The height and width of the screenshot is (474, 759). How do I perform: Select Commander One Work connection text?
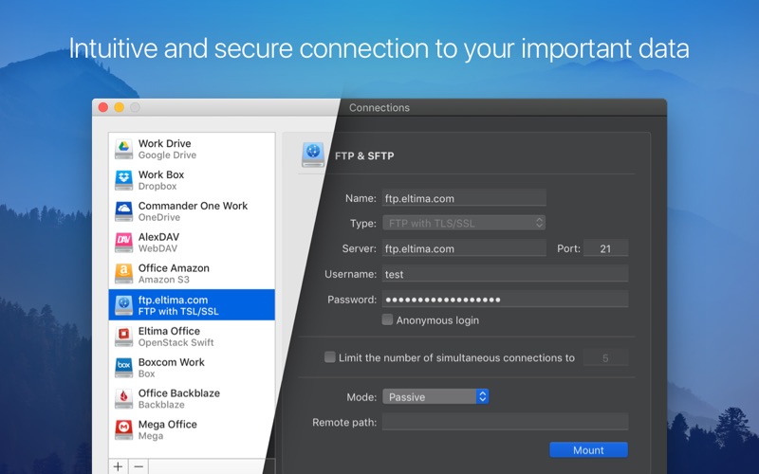[x=193, y=206]
